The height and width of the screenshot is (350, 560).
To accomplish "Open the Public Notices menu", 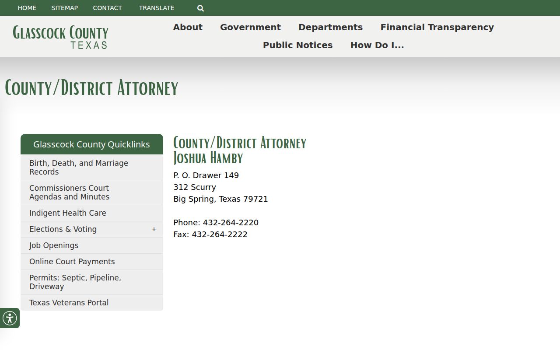I will coord(297,45).
